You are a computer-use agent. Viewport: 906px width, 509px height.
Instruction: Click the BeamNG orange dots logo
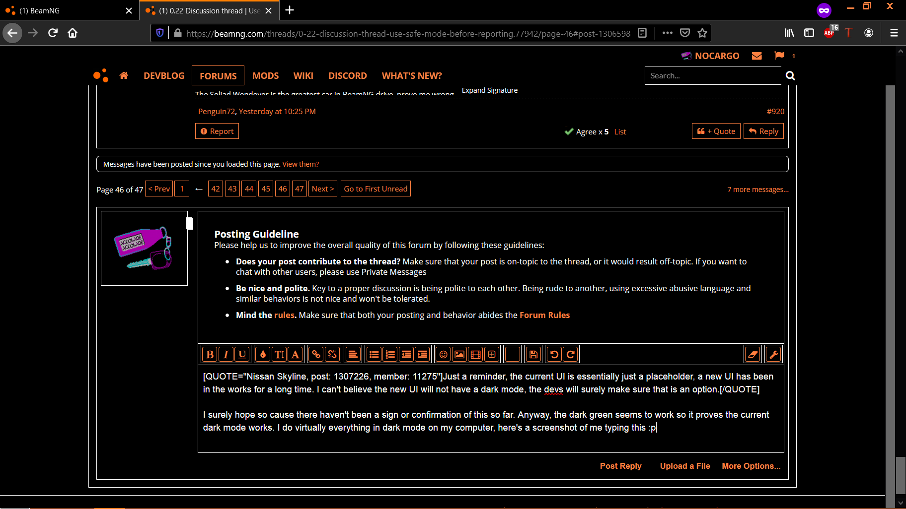point(101,75)
